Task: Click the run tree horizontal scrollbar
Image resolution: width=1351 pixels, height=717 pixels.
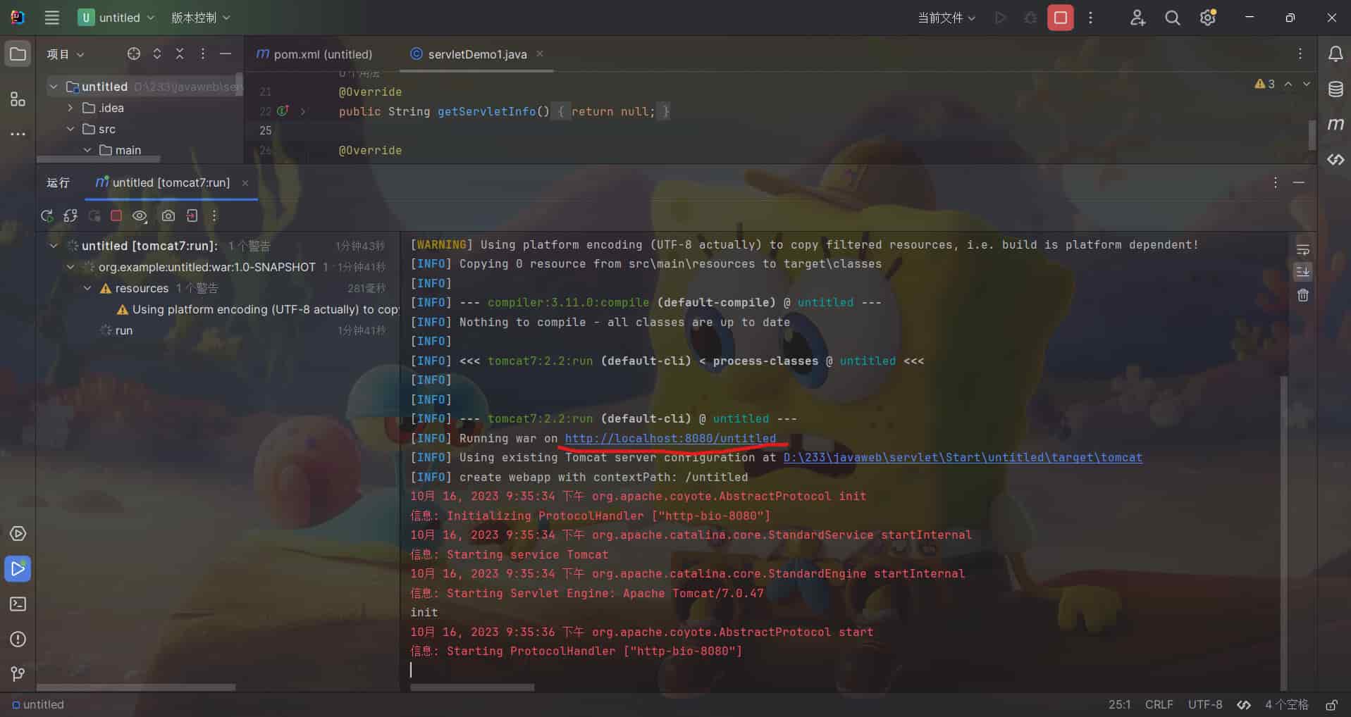Action: [x=136, y=687]
